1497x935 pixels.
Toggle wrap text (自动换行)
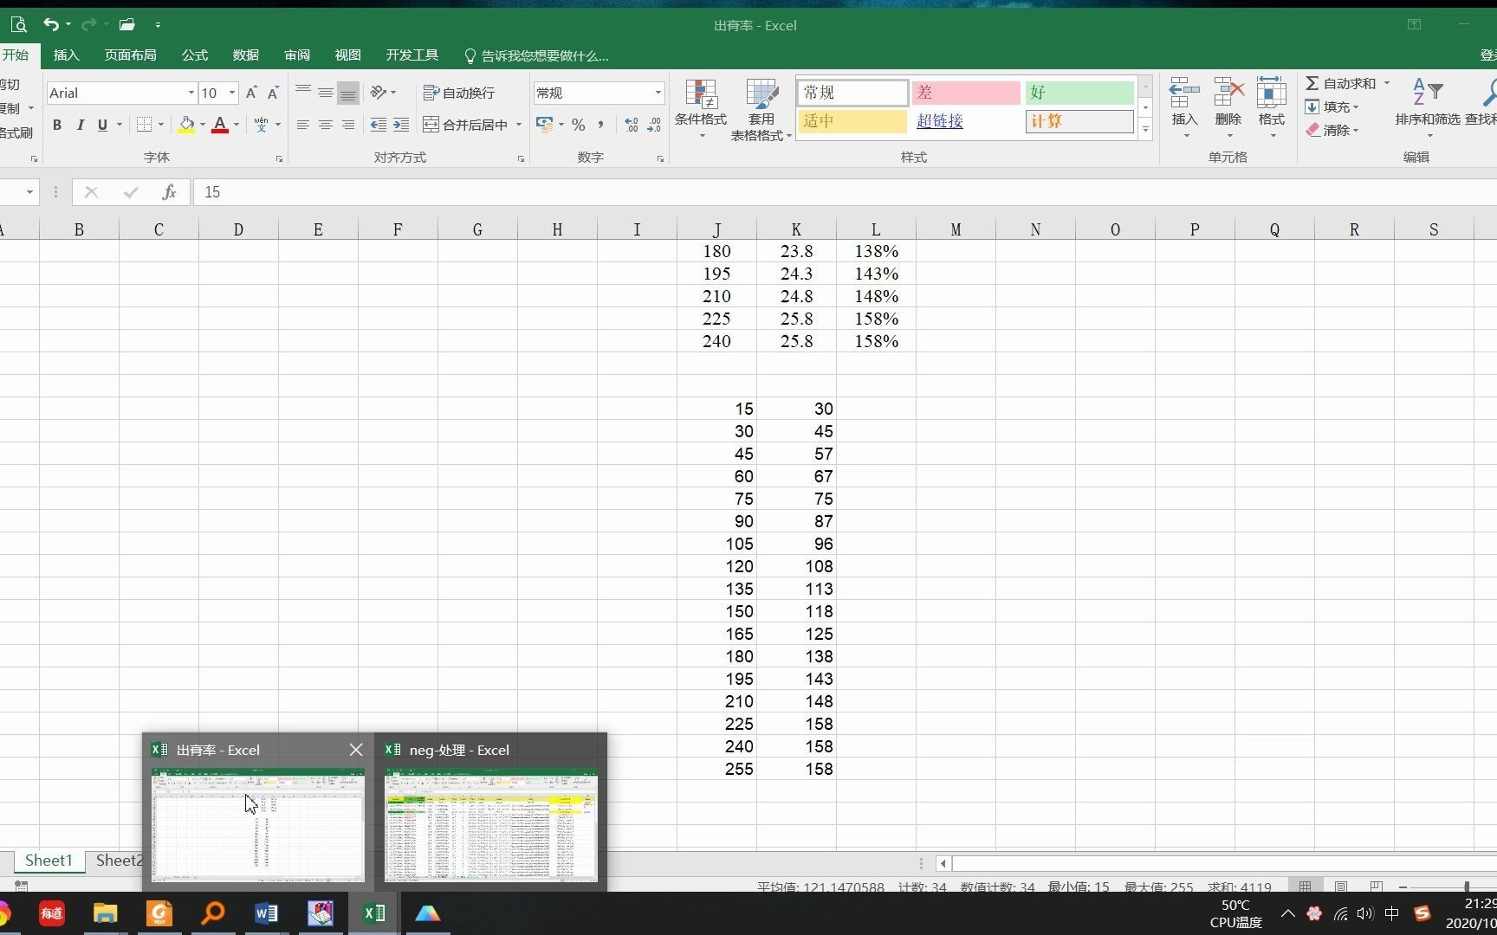click(x=460, y=93)
